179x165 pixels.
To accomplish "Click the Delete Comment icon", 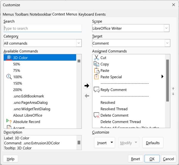I will pos(96,115).
